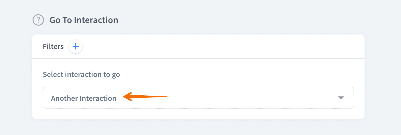
Task: Open help for Go To Interaction
Action: coord(38,20)
